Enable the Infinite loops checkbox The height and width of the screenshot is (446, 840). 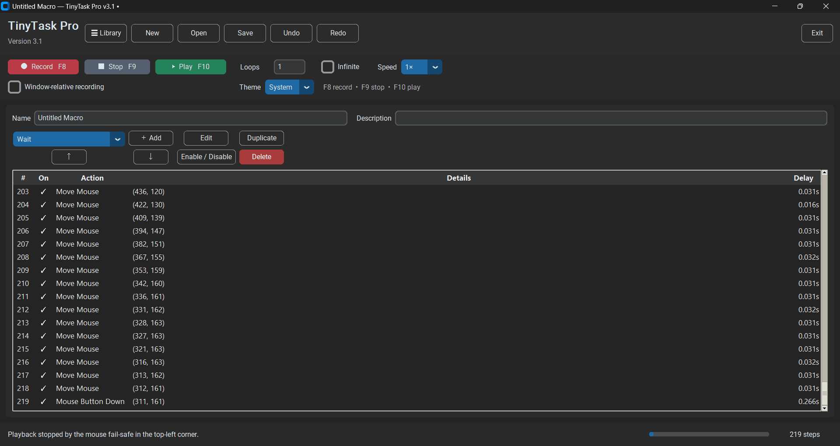click(328, 67)
